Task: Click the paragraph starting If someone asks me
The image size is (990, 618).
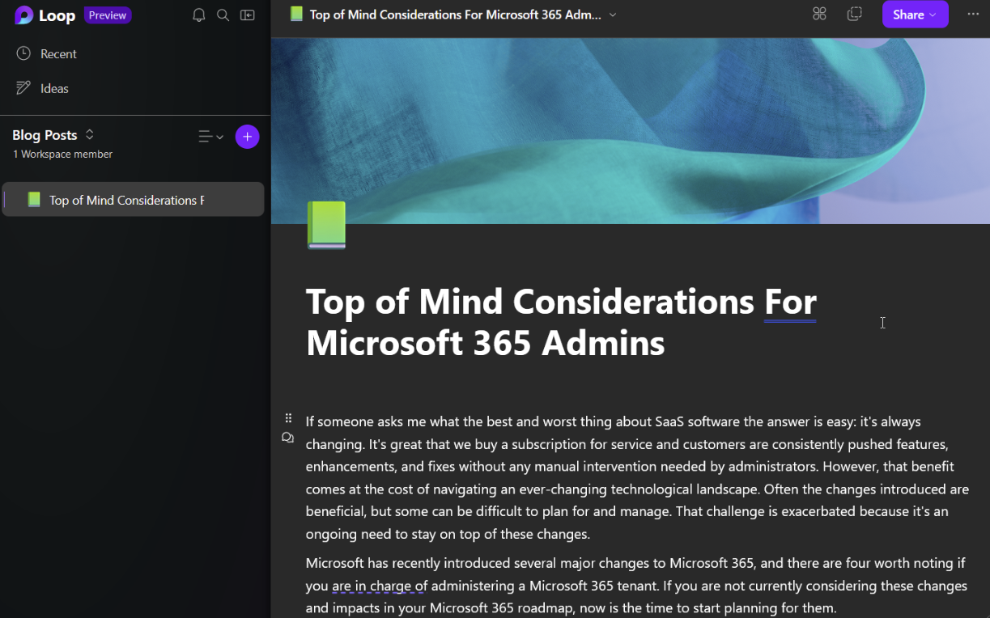Action: (637, 477)
